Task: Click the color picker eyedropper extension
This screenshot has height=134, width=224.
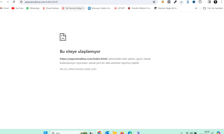Action: point(175,2)
